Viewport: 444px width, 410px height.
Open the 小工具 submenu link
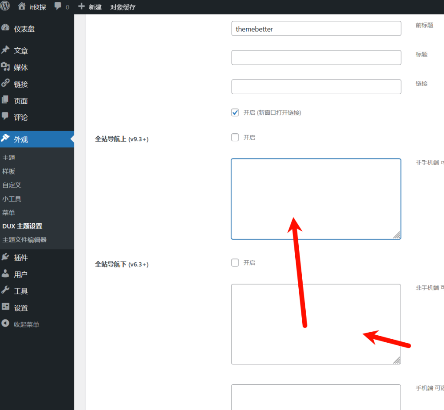pyautogui.click(x=12, y=199)
